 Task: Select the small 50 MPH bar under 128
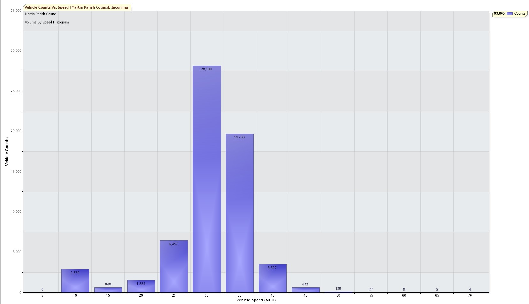coord(338,292)
